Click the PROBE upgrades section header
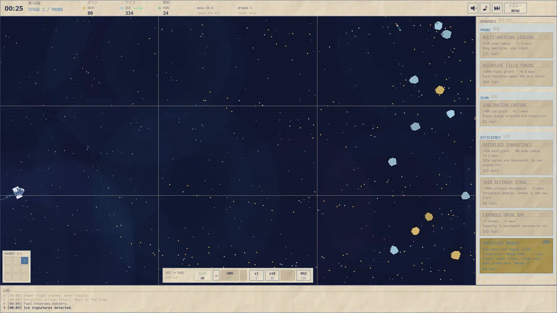Viewport: 557px width, 313px height. tap(485, 30)
